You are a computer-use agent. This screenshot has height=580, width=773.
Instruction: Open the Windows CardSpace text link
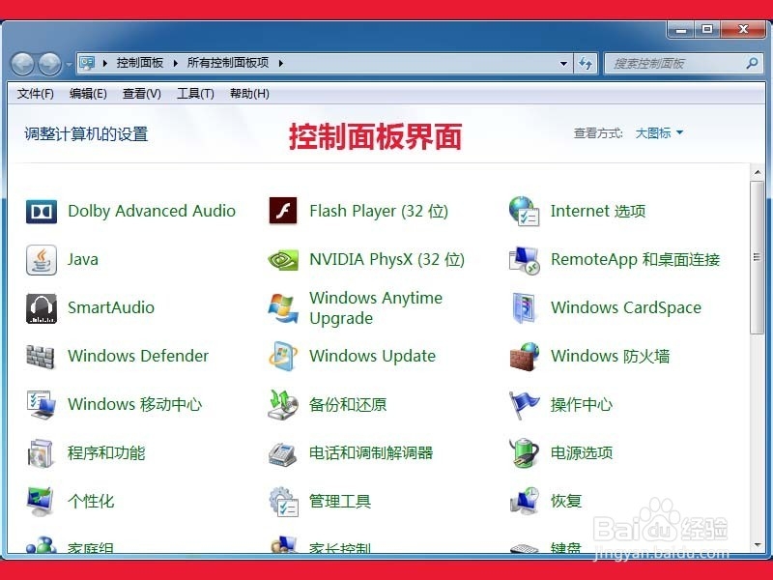click(625, 307)
